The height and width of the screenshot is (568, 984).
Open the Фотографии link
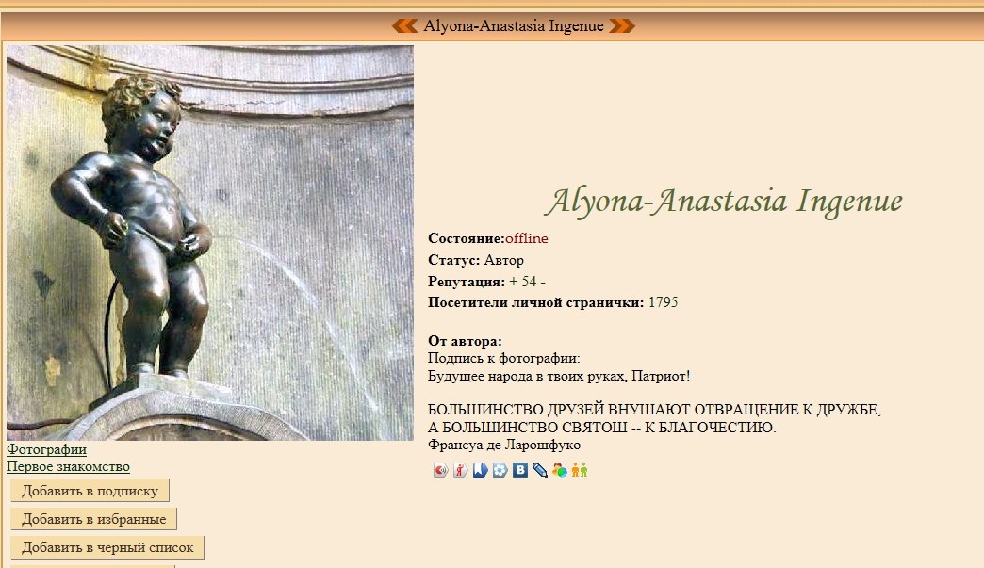tap(46, 449)
